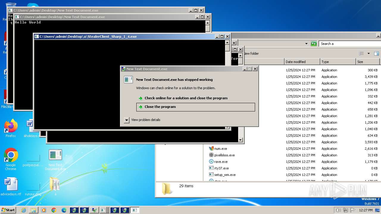Screen dimensions: 381x214
Task: Launch Chrome from the taskbar
Action: (54, 210)
